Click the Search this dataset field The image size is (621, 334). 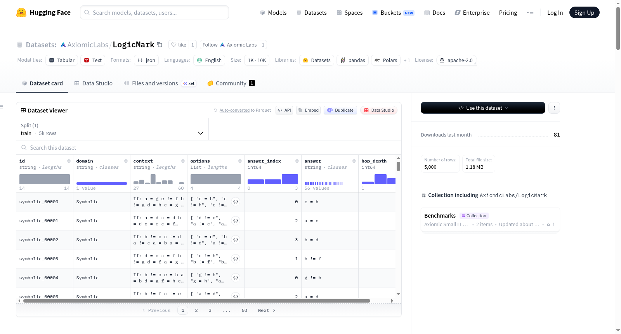click(209, 148)
